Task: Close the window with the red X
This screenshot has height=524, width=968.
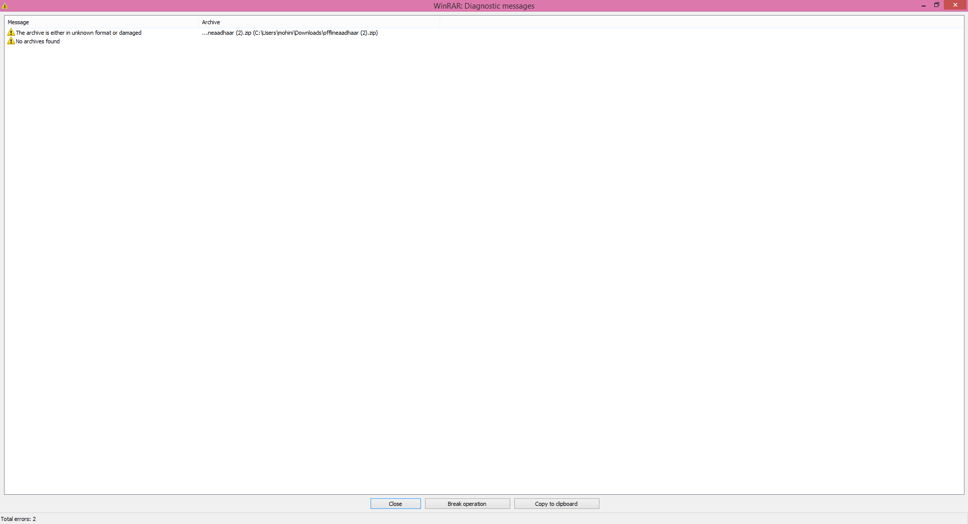Action: pyautogui.click(x=955, y=5)
